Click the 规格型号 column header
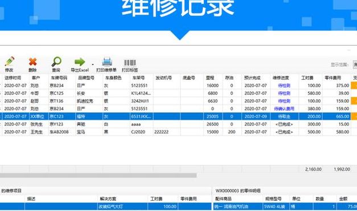The height and width of the screenshot is (211, 357). pyautogui.click(x=273, y=199)
